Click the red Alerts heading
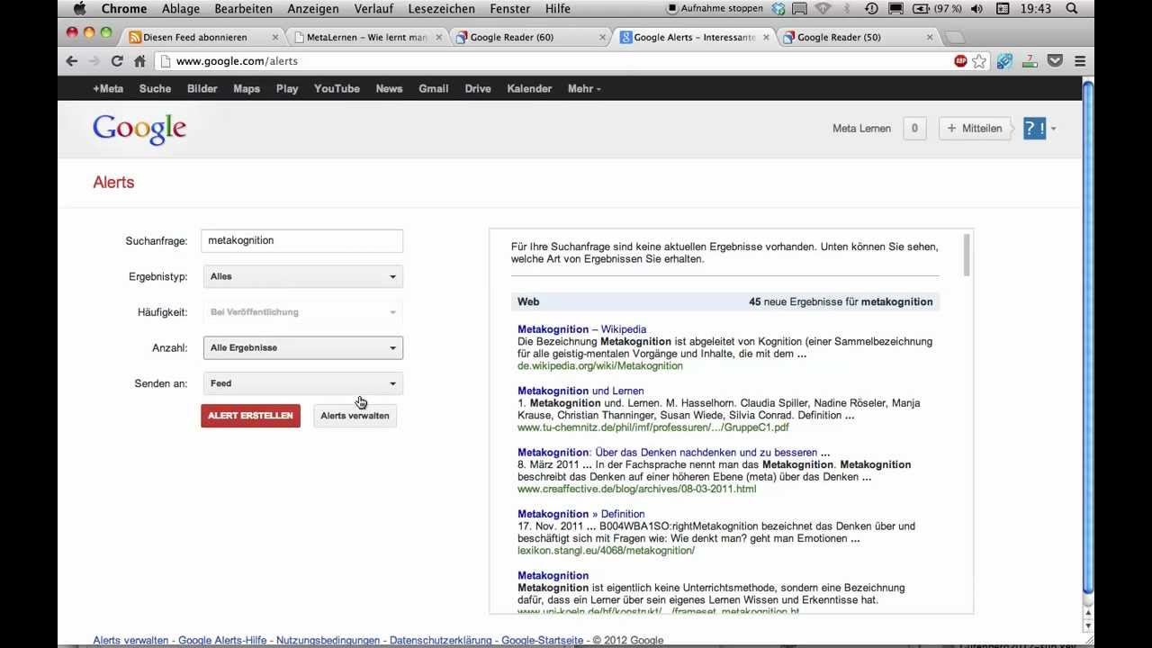The height and width of the screenshot is (648, 1152). [113, 182]
